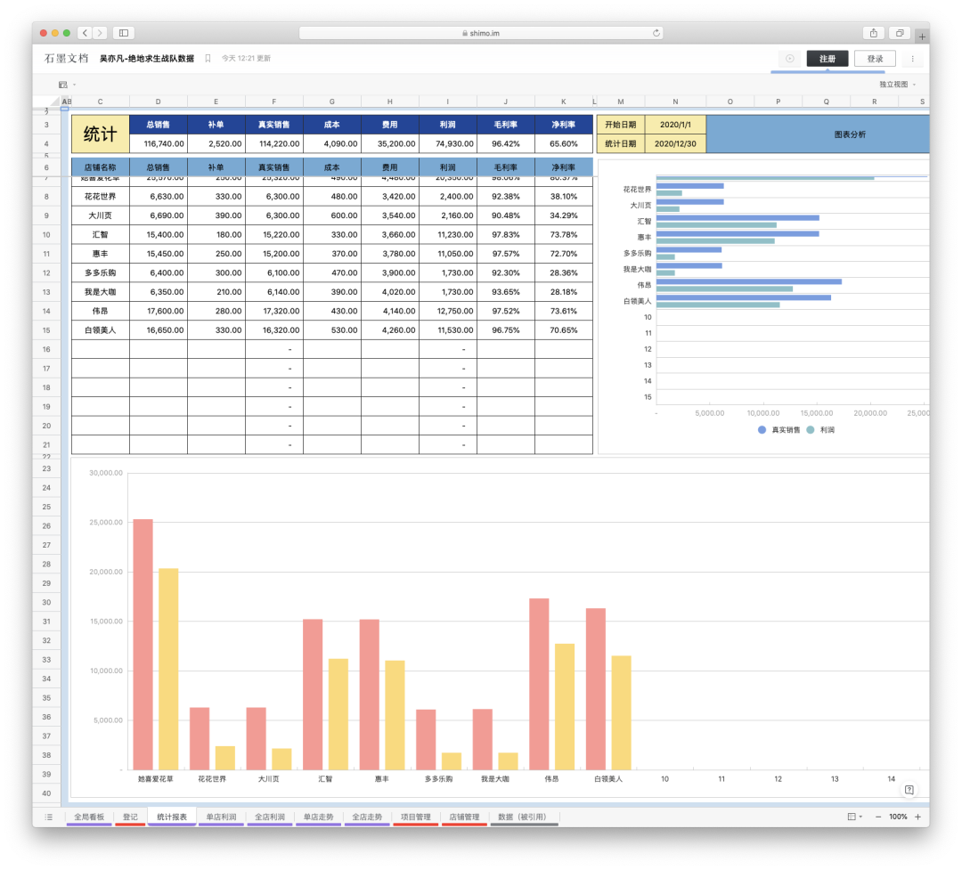The image size is (962, 870).
Task: Open a new Safari tab
Action: [922, 37]
